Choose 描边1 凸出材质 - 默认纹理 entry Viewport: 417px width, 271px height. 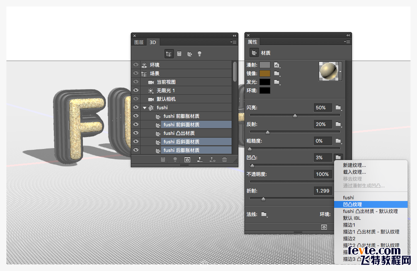tap(371, 232)
